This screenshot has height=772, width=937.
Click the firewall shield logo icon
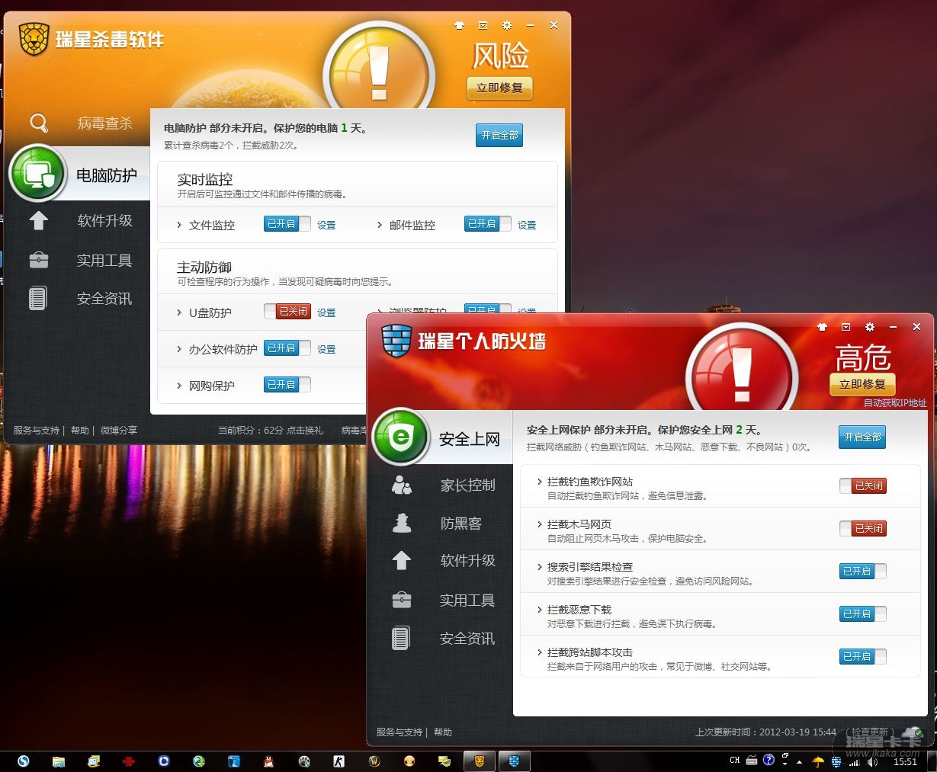point(396,340)
